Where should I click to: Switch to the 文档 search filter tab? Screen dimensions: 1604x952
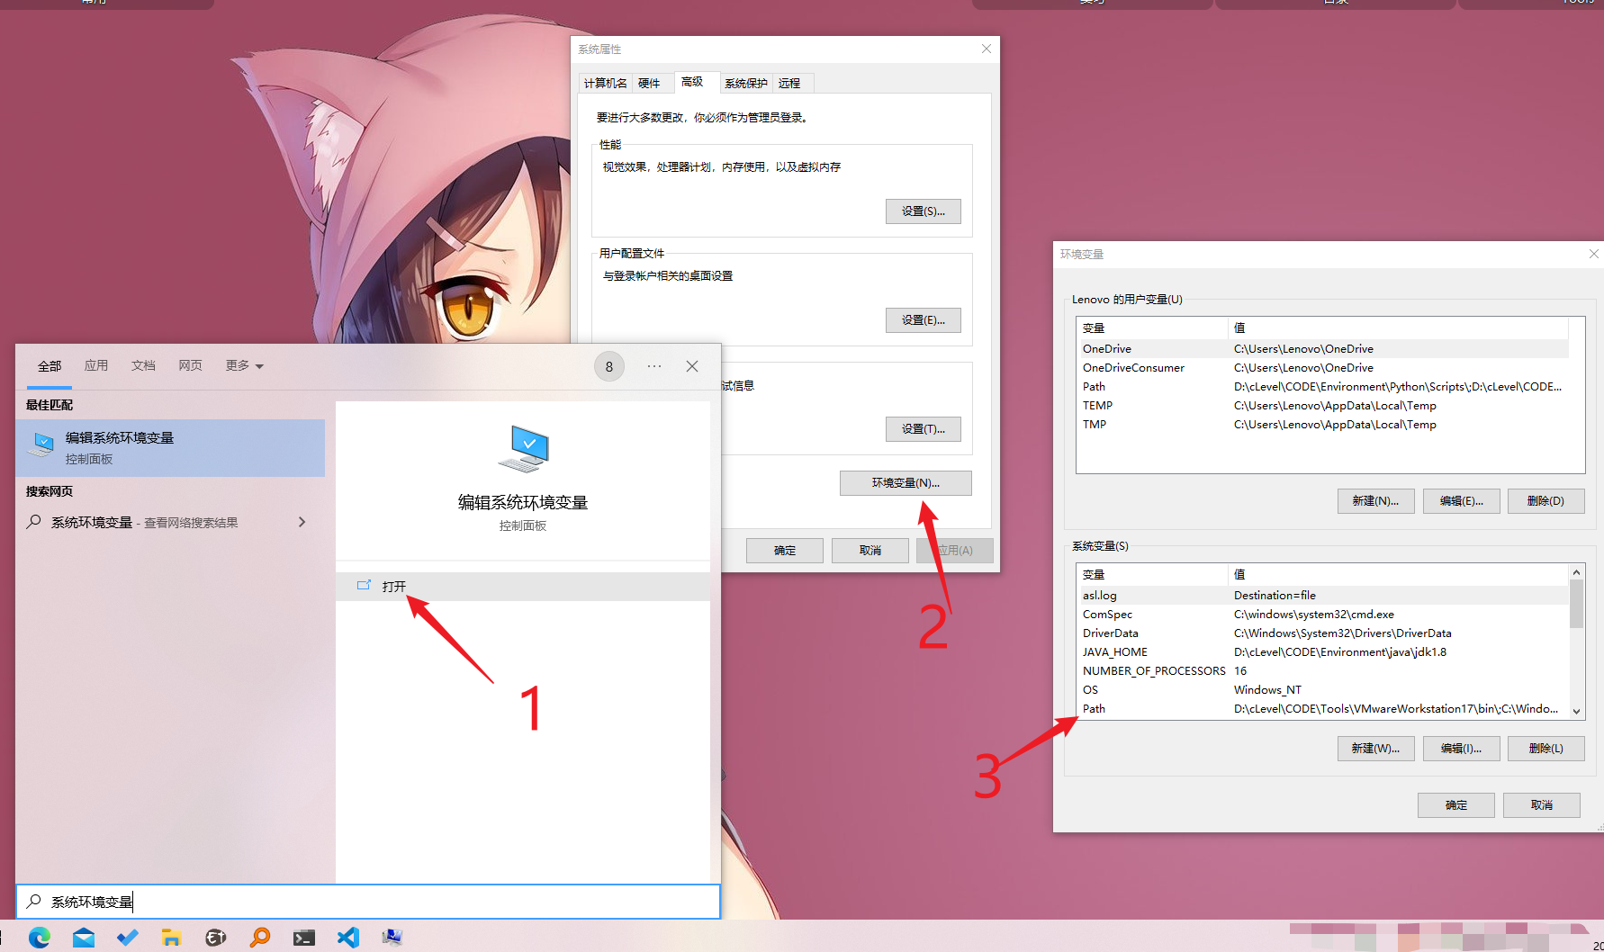tap(143, 365)
